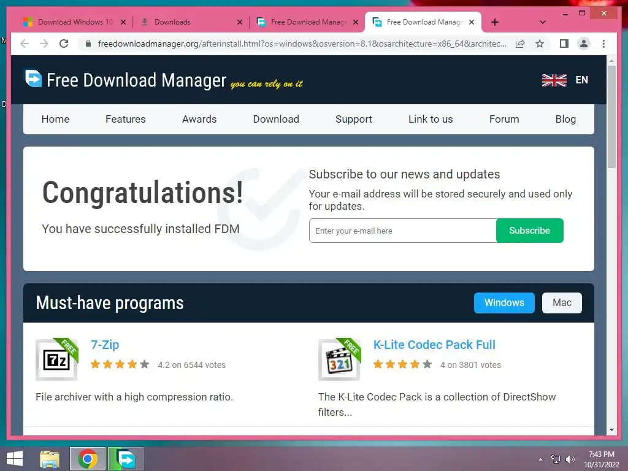Select the Windows programs toggle

pyautogui.click(x=504, y=303)
